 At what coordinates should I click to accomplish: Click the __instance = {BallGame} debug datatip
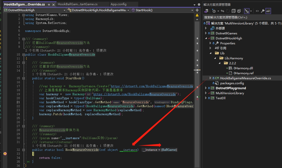coord(160,150)
